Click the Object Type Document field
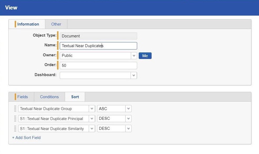259x154 pixels. (x=98, y=36)
